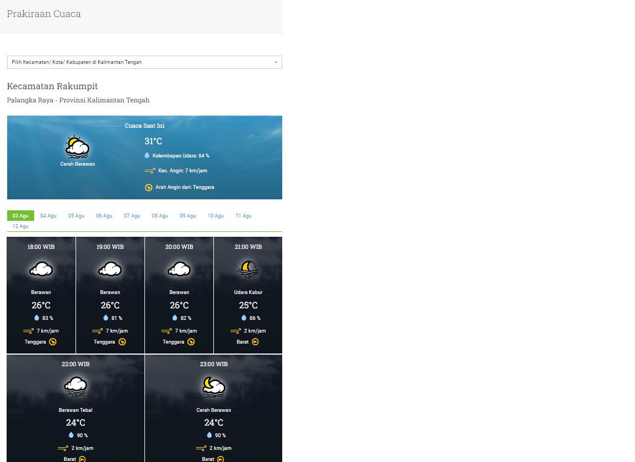
Task: Click the hazy moon icon for 21:00 WIB
Action: point(248,269)
